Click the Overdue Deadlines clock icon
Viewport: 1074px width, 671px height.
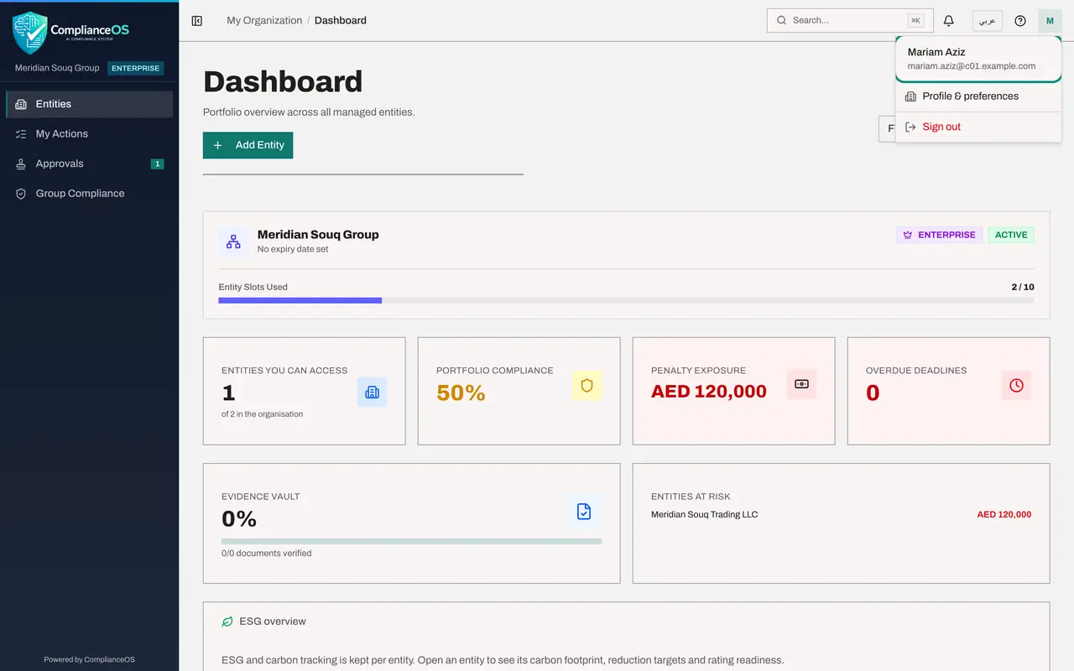click(1016, 385)
